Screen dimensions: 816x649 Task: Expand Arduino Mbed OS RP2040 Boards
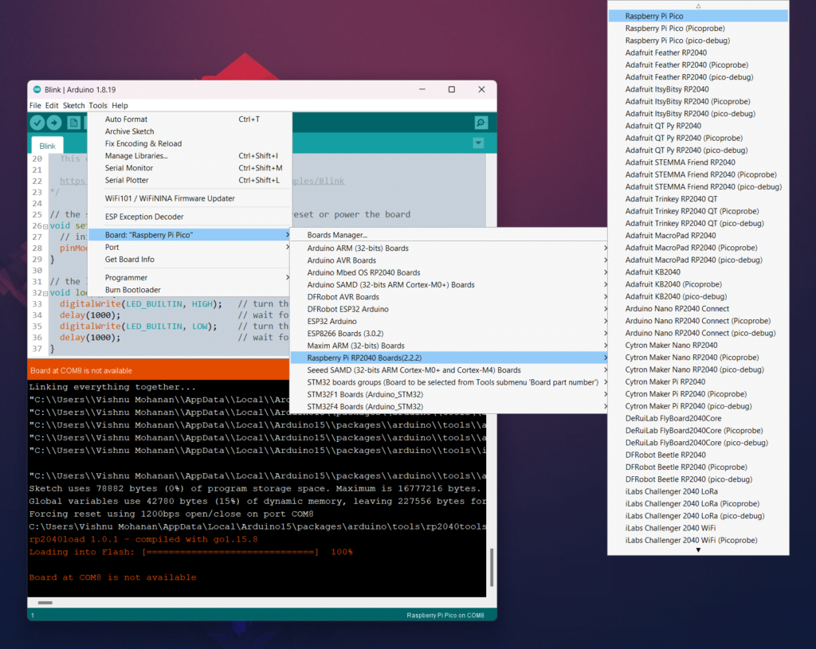click(x=449, y=272)
